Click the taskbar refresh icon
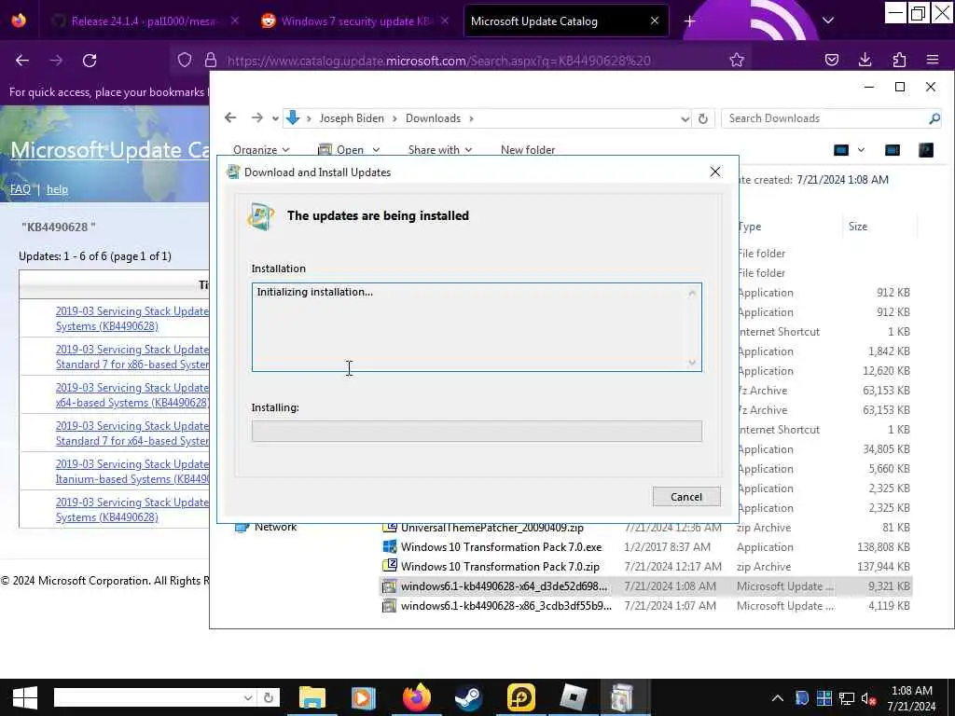The height and width of the screenshot is (716, 955). pyautogui.click(x=269, y=697)
